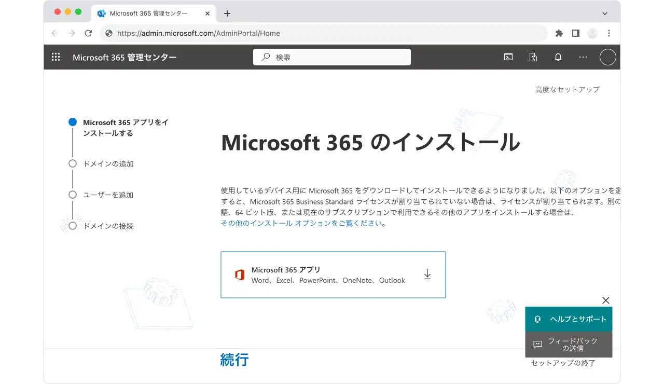
Task: Select the Microsoft 365 アプリをインストールする step
Action: pos(126,128)
